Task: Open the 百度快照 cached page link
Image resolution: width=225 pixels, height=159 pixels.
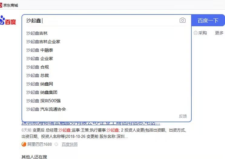Action: point(70,144)
